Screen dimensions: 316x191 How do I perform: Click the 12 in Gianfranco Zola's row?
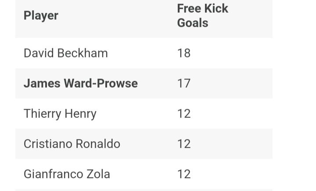click(x=184, y=174)
